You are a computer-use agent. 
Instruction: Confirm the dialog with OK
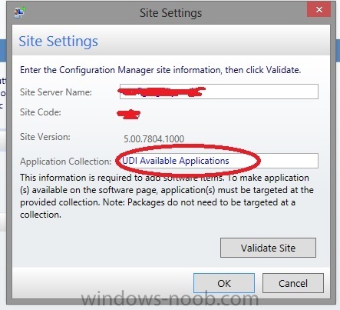point(224,283)
